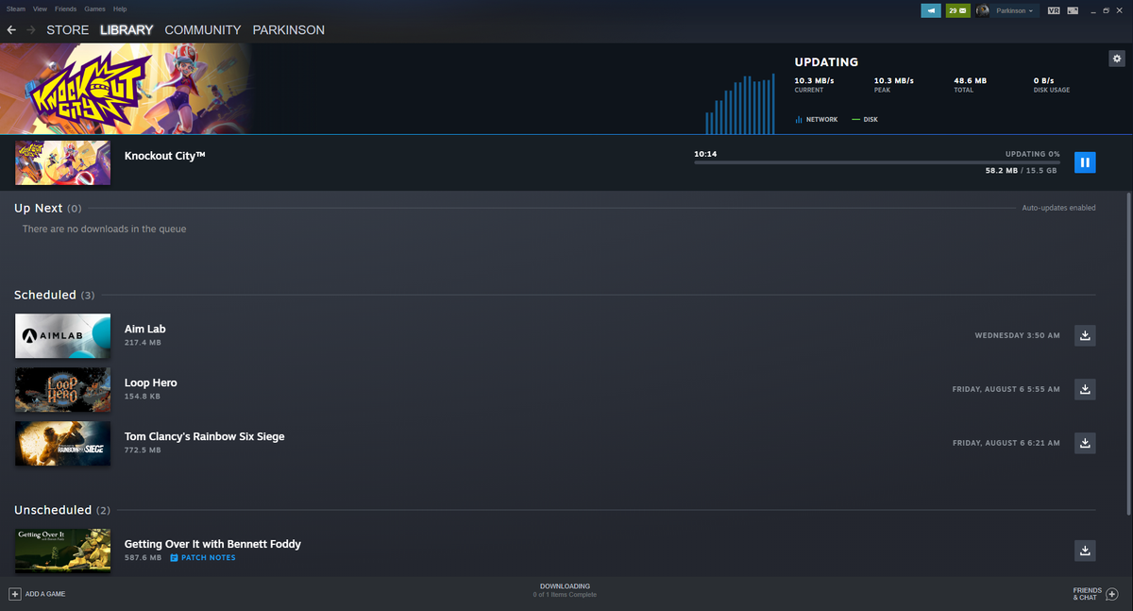The height and width of the screenshot is (611, 1133).
Task: Toggle the NETWORK graph legend
Action: [815, 119]
